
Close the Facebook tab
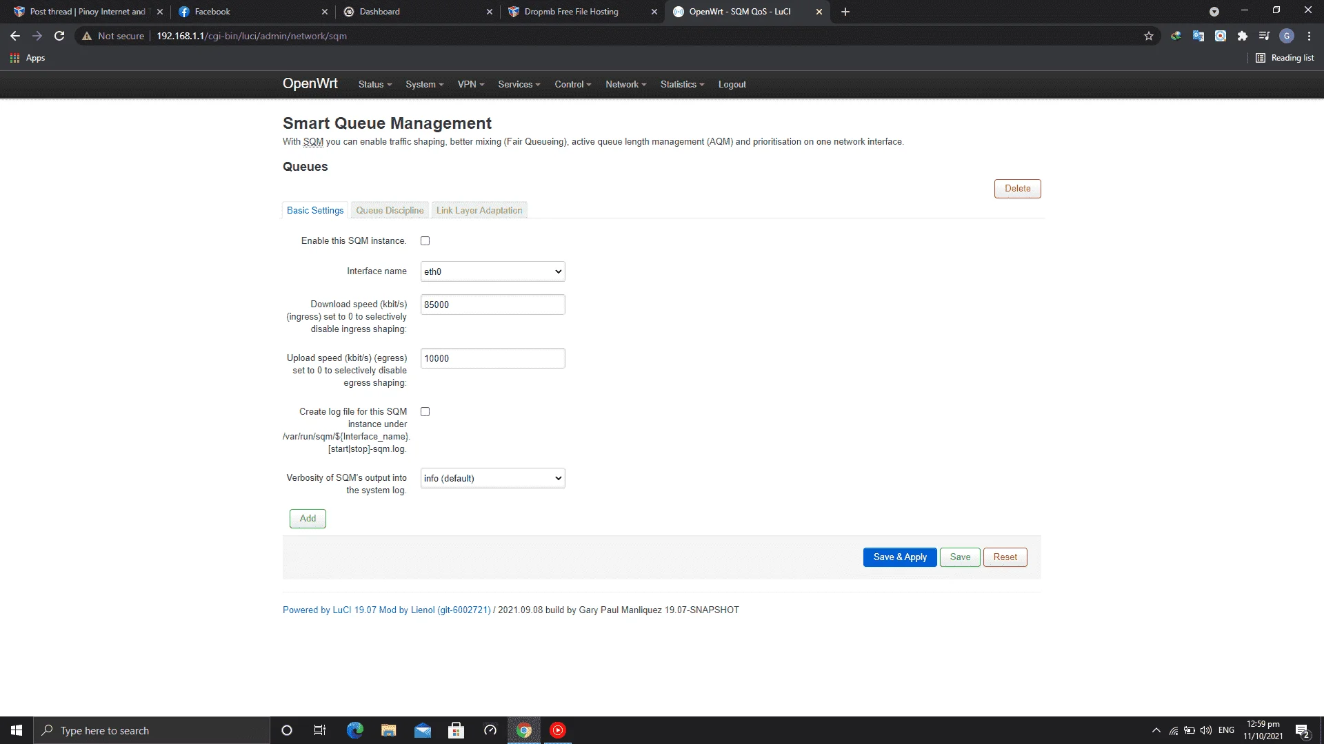click(x=325, y=12)
